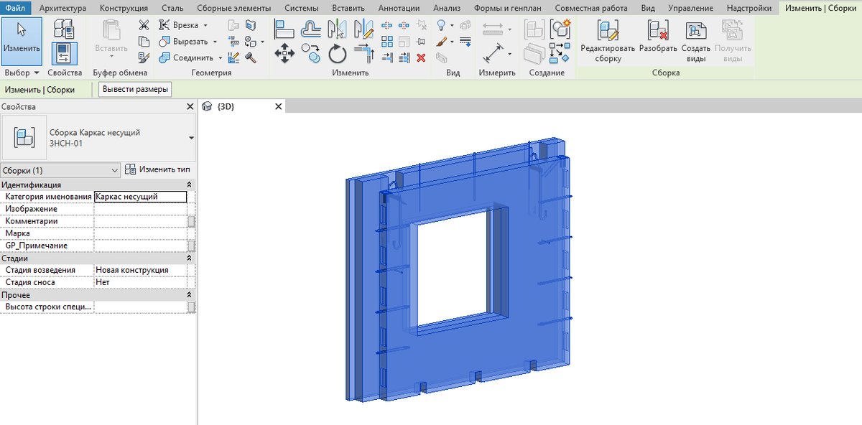862x425 pixels.
Task: Click Вывести размеры button
Action: (x=136, y=90)
